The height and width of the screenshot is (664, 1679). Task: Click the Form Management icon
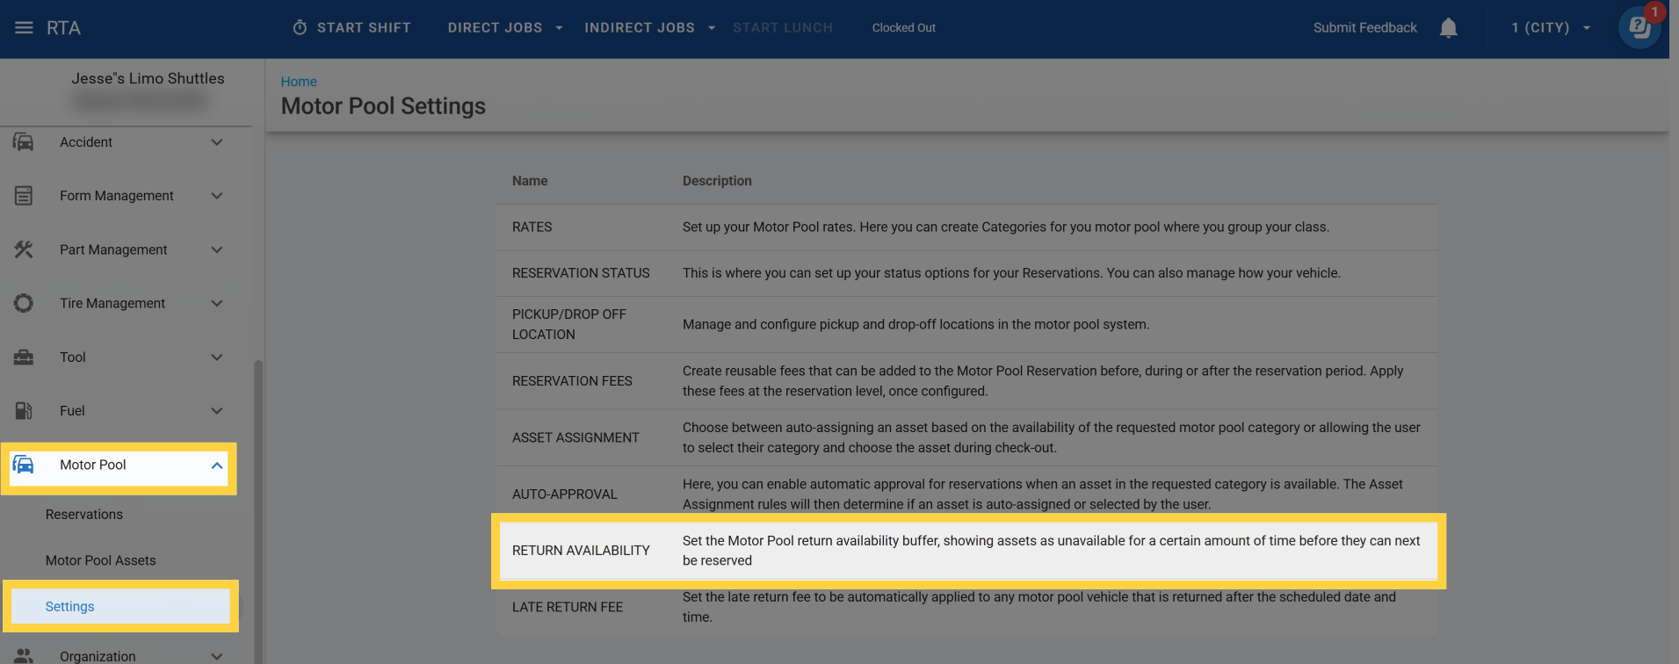(24, 196)
